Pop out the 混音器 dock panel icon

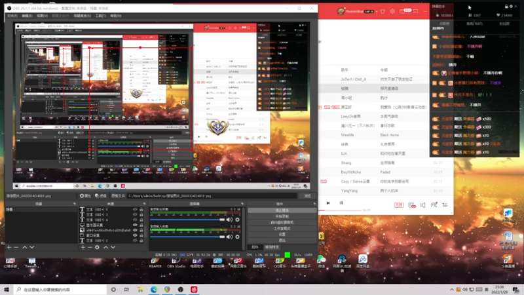pyautogui.click(x=242, y=204)
